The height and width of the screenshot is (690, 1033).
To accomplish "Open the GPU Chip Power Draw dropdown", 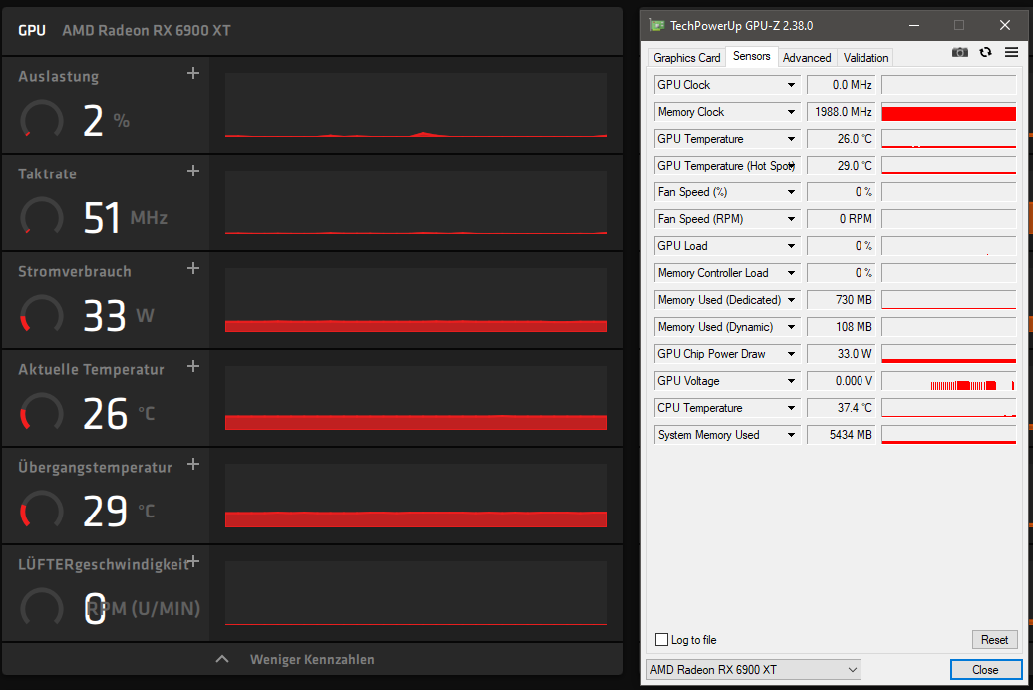I will click(x=791, y=354).
